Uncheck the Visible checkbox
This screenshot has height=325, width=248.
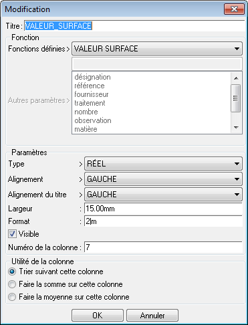pyautogui.click(x=12, y=234)
